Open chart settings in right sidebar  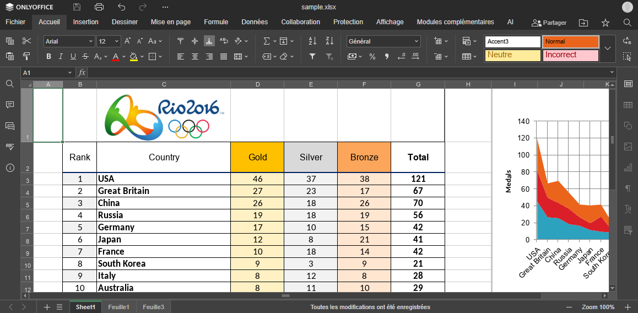(628, 168)
